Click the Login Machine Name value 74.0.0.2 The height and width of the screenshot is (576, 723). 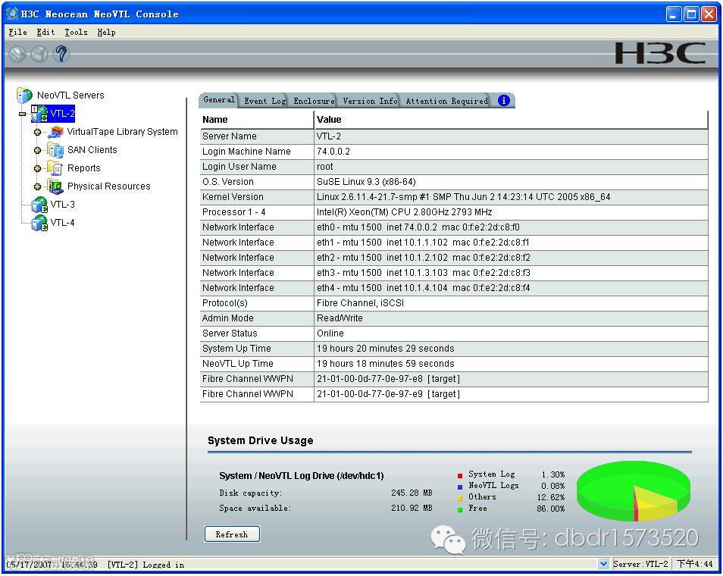[x=333, y=152]
